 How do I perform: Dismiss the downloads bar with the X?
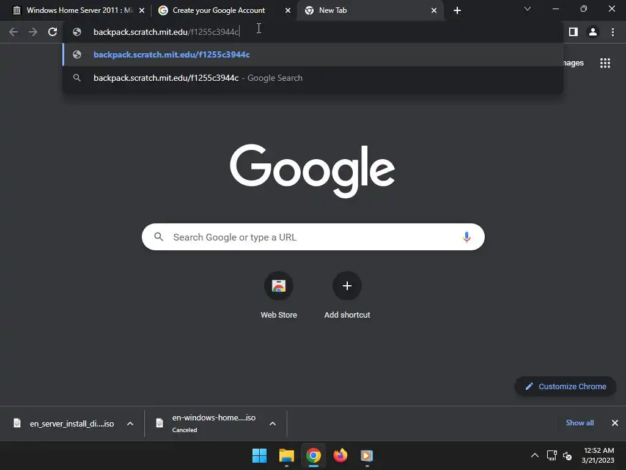[615, 423]
